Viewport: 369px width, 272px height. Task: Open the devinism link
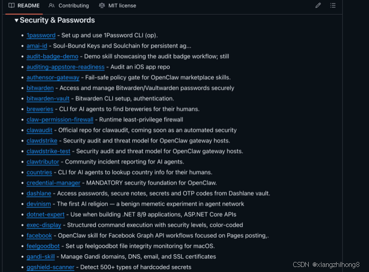[38, 204]
